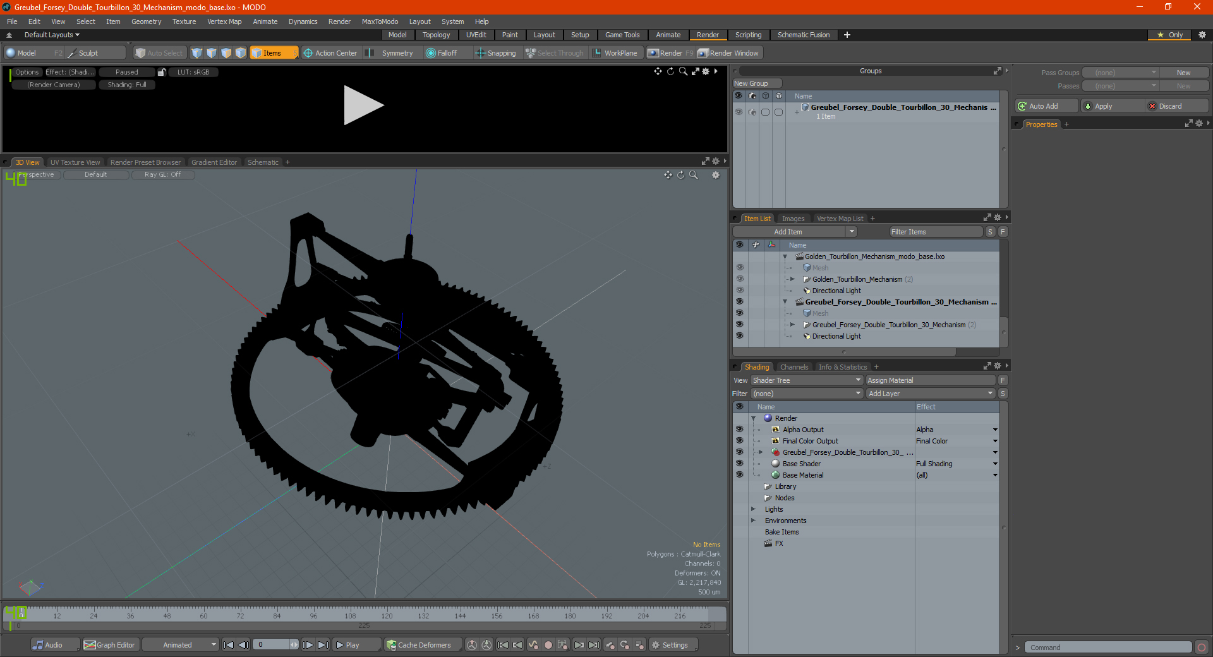Click the record keyframe red circle icon
The height and width of the screenshot is (657, 1213).
[548, 645]
